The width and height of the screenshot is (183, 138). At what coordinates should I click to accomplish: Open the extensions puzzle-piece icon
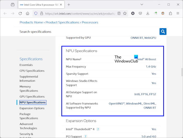point(170,13)
